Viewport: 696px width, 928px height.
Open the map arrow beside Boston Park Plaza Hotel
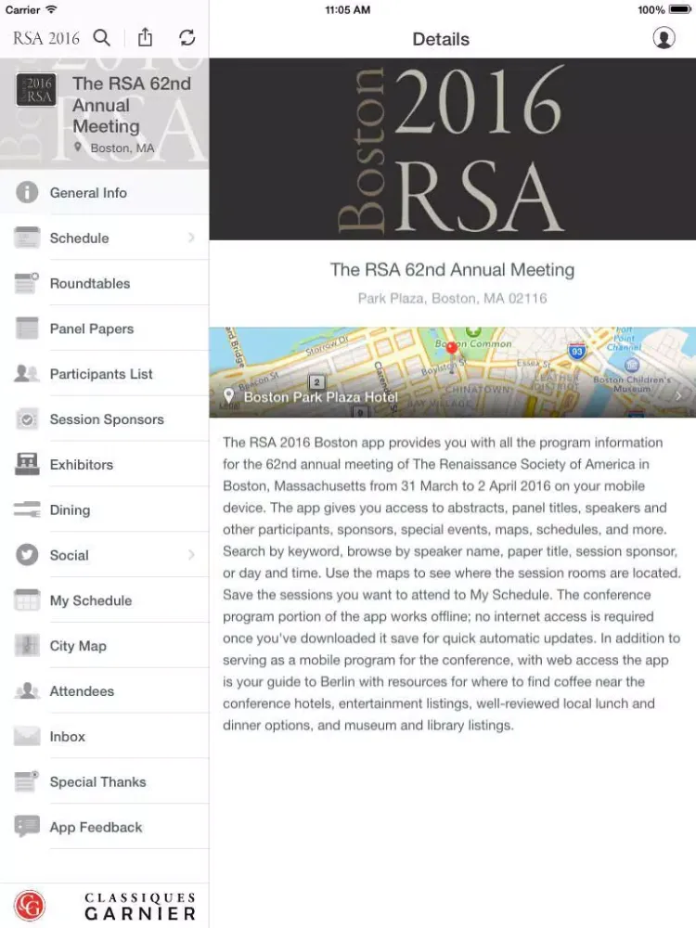click(x=679, y=396)
